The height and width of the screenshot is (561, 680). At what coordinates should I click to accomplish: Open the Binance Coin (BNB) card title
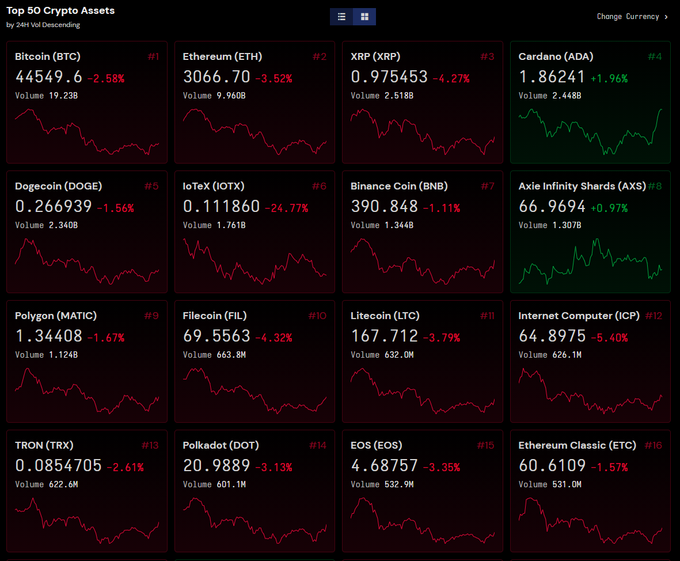click(x=399, y=186)
